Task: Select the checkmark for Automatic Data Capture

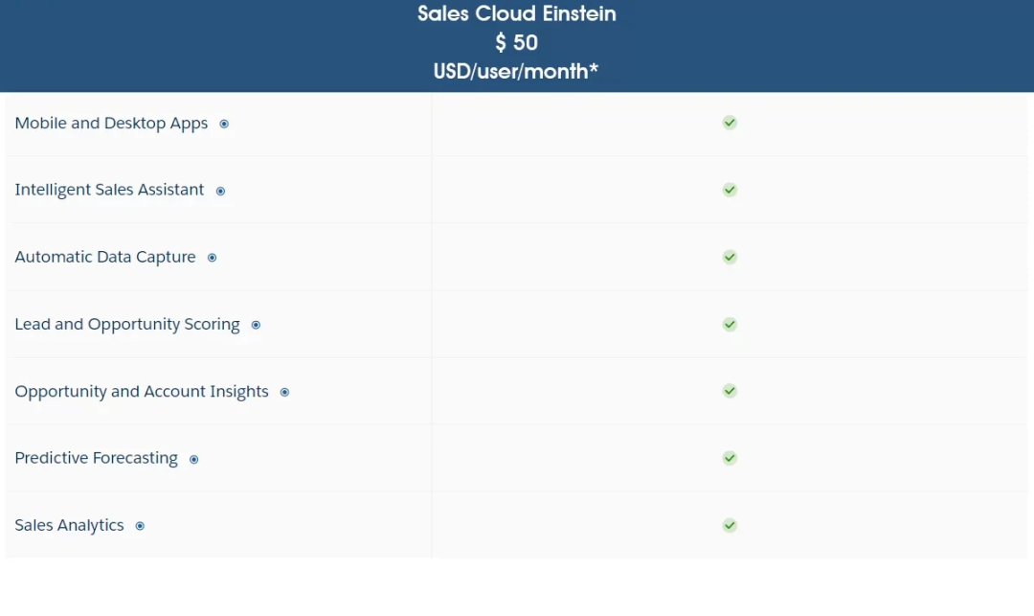Action: [730, 257]
